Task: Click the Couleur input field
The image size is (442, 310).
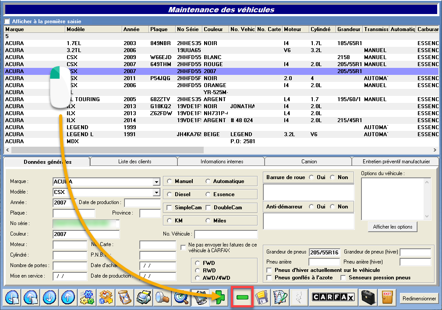Action: [x=86, y=234]
